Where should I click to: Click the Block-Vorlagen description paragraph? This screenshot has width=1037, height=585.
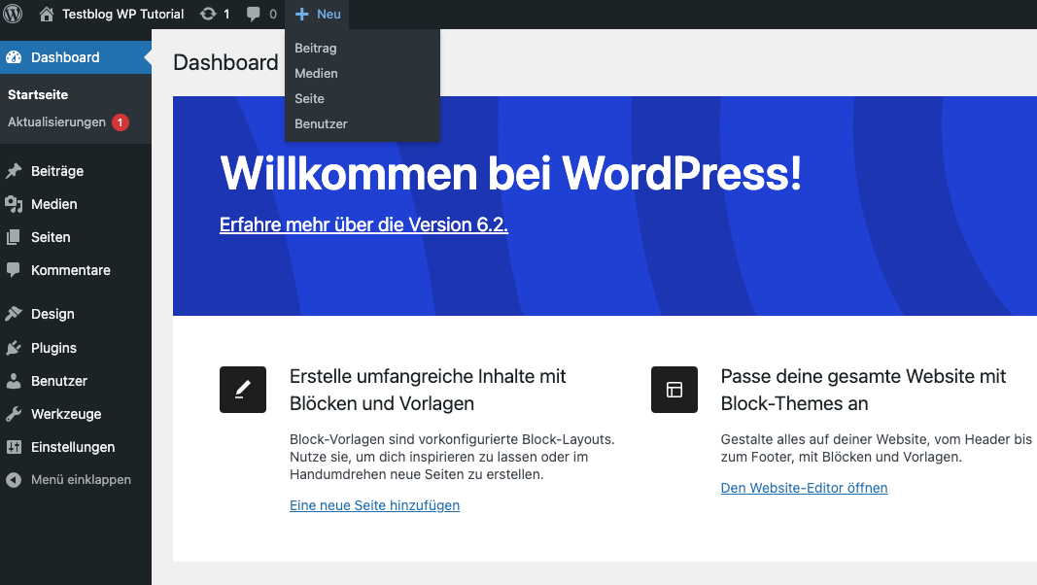pos(452,457)
